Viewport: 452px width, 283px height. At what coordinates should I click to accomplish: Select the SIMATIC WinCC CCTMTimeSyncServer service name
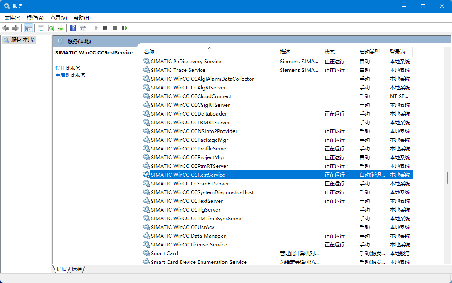(197, 218)
